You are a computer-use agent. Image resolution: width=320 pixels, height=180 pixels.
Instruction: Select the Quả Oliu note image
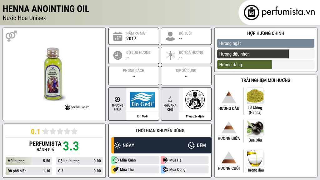(255, 128)
